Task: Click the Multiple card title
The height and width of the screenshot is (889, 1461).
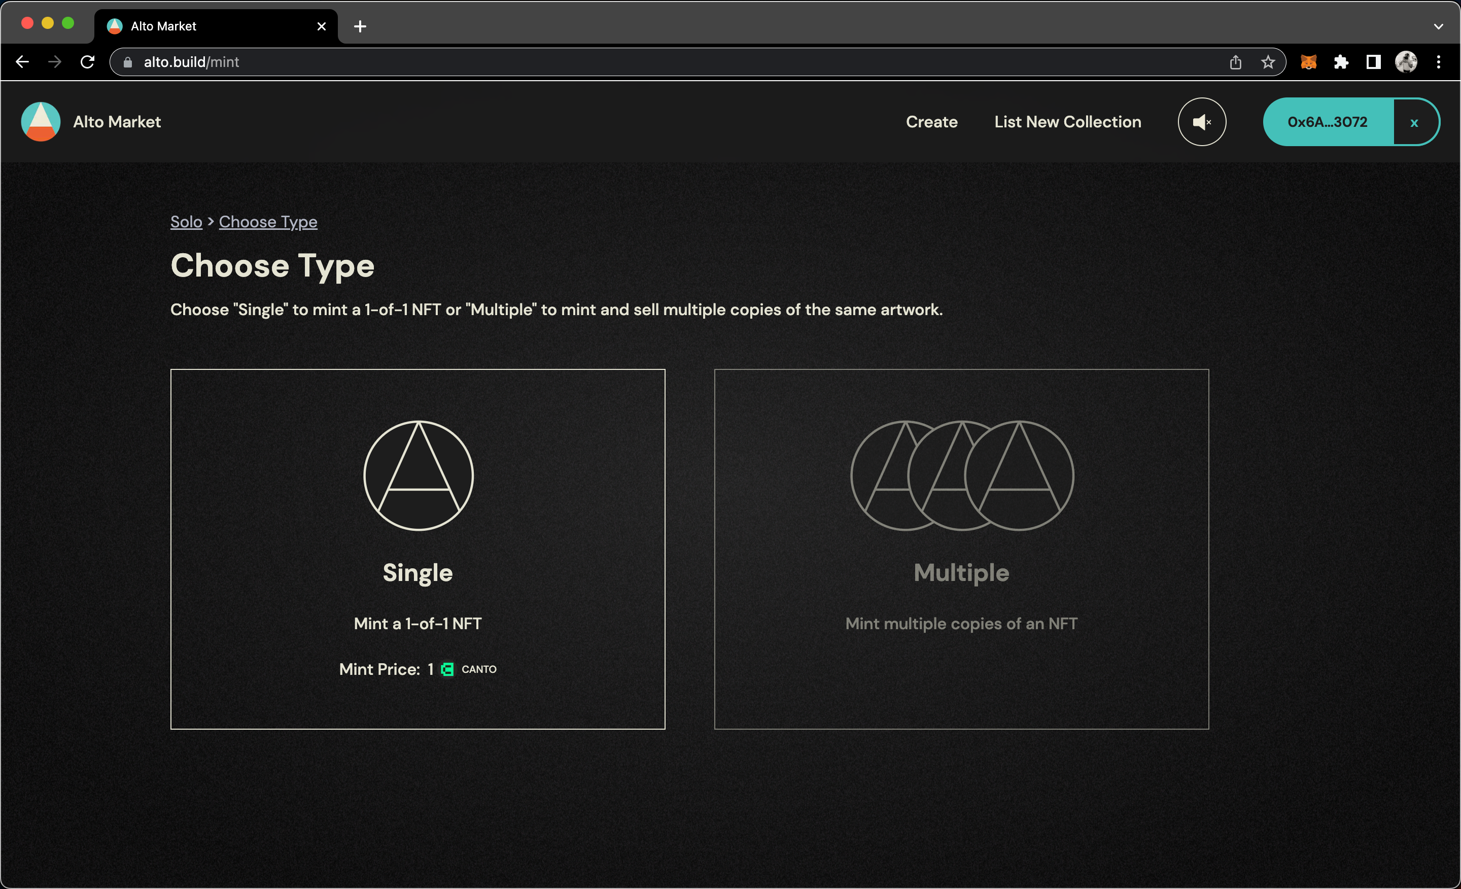Action: pyautogui.click(x=961, y=573)
